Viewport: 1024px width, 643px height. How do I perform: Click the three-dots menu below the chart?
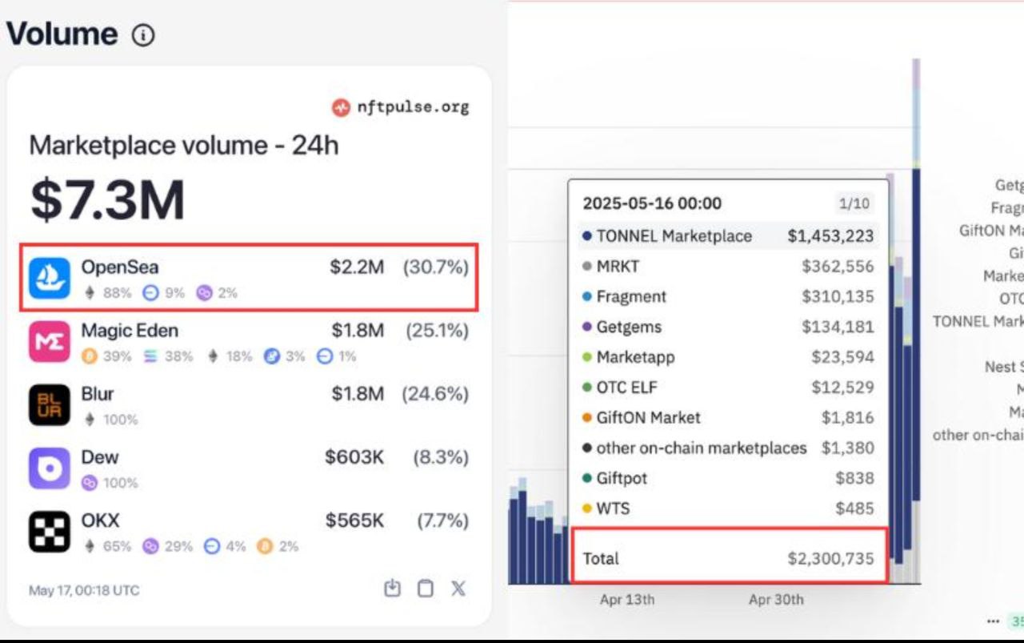pos(993,621)
